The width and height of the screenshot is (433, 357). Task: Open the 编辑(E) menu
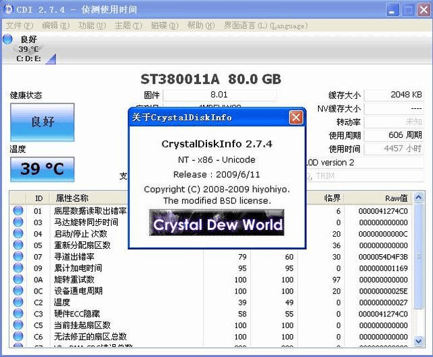55,26
